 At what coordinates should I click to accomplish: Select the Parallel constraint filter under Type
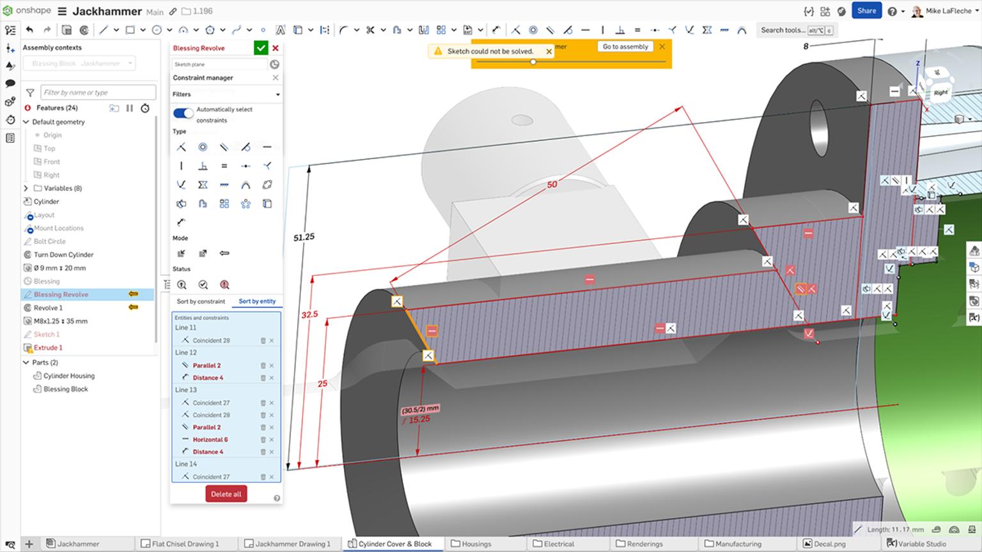[224, 147]
